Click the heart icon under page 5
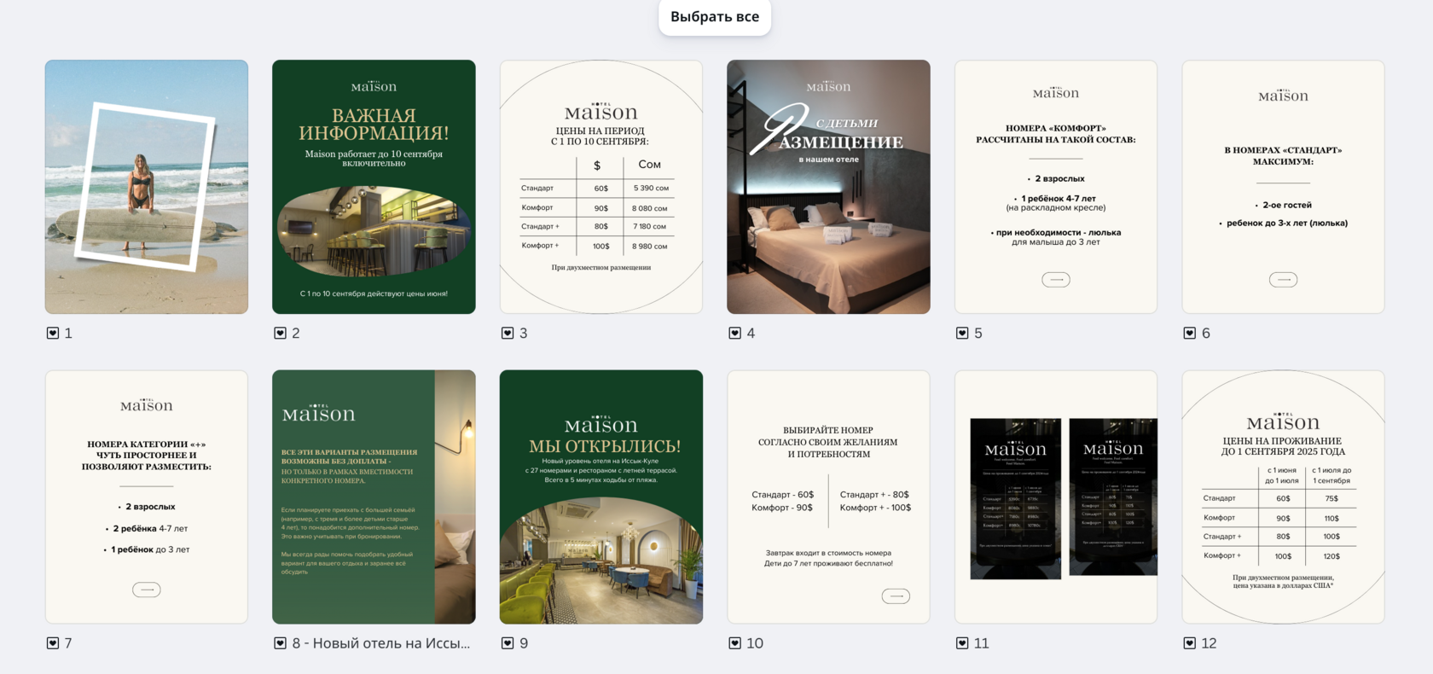This screenshot has width=1433, height=674. [962, 333]
